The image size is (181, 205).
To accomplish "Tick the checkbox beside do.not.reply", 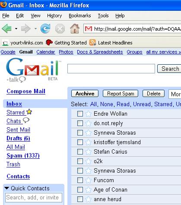I will tap(80, 123).
